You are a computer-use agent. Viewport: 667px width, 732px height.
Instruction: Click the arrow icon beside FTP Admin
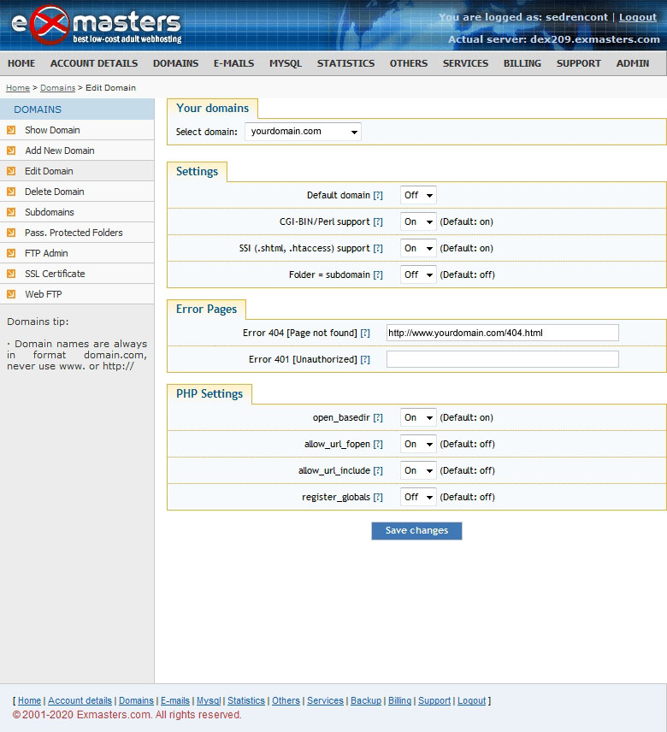[x=11, y=253]
